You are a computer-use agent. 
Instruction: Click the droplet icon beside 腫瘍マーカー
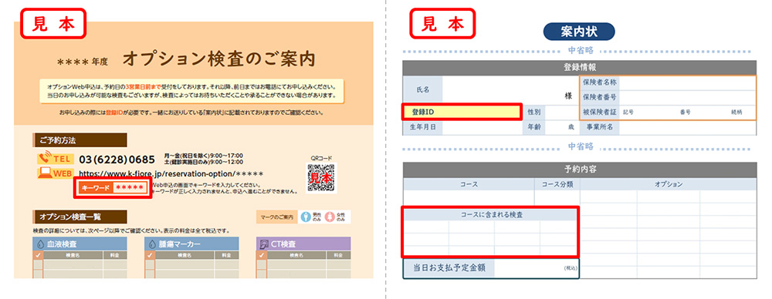coord(151,244)
